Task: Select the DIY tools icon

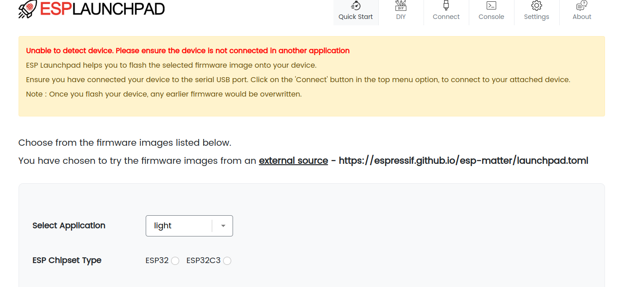Action: [401, 5]
